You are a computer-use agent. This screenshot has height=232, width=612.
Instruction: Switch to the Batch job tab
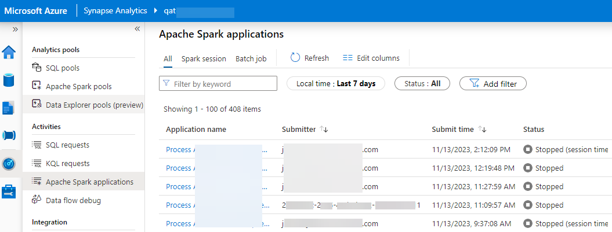[251, 59]
